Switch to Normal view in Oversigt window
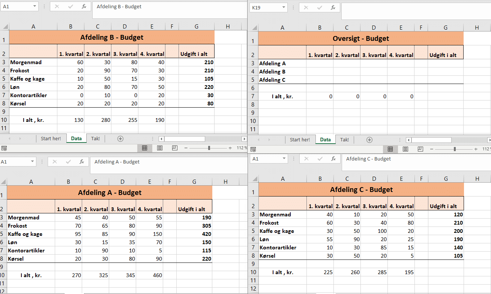This screenshot has height=294, width=491. point(390,149)
